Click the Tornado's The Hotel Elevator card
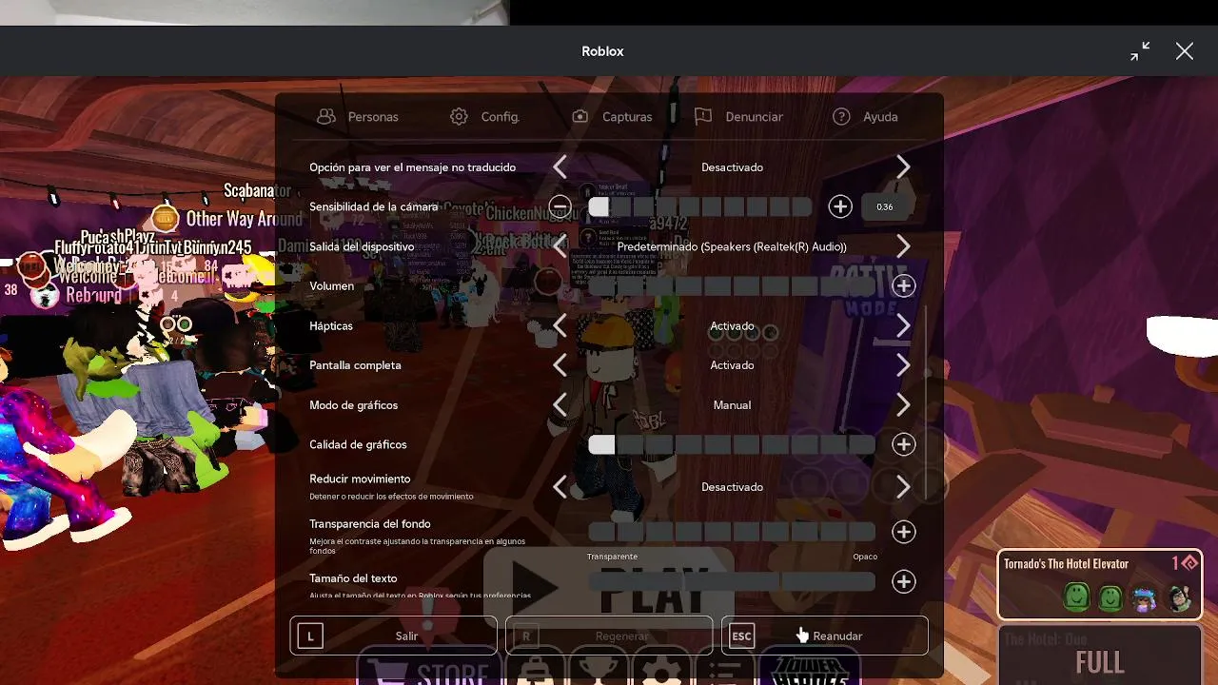The width and height of the screenshot is (1218, 685). pos(1100,584)
